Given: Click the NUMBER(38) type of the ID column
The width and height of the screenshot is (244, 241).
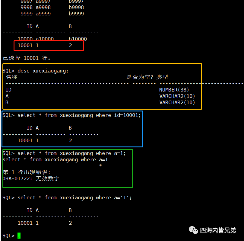Looking at the screenshot, I should click(174, 90).
